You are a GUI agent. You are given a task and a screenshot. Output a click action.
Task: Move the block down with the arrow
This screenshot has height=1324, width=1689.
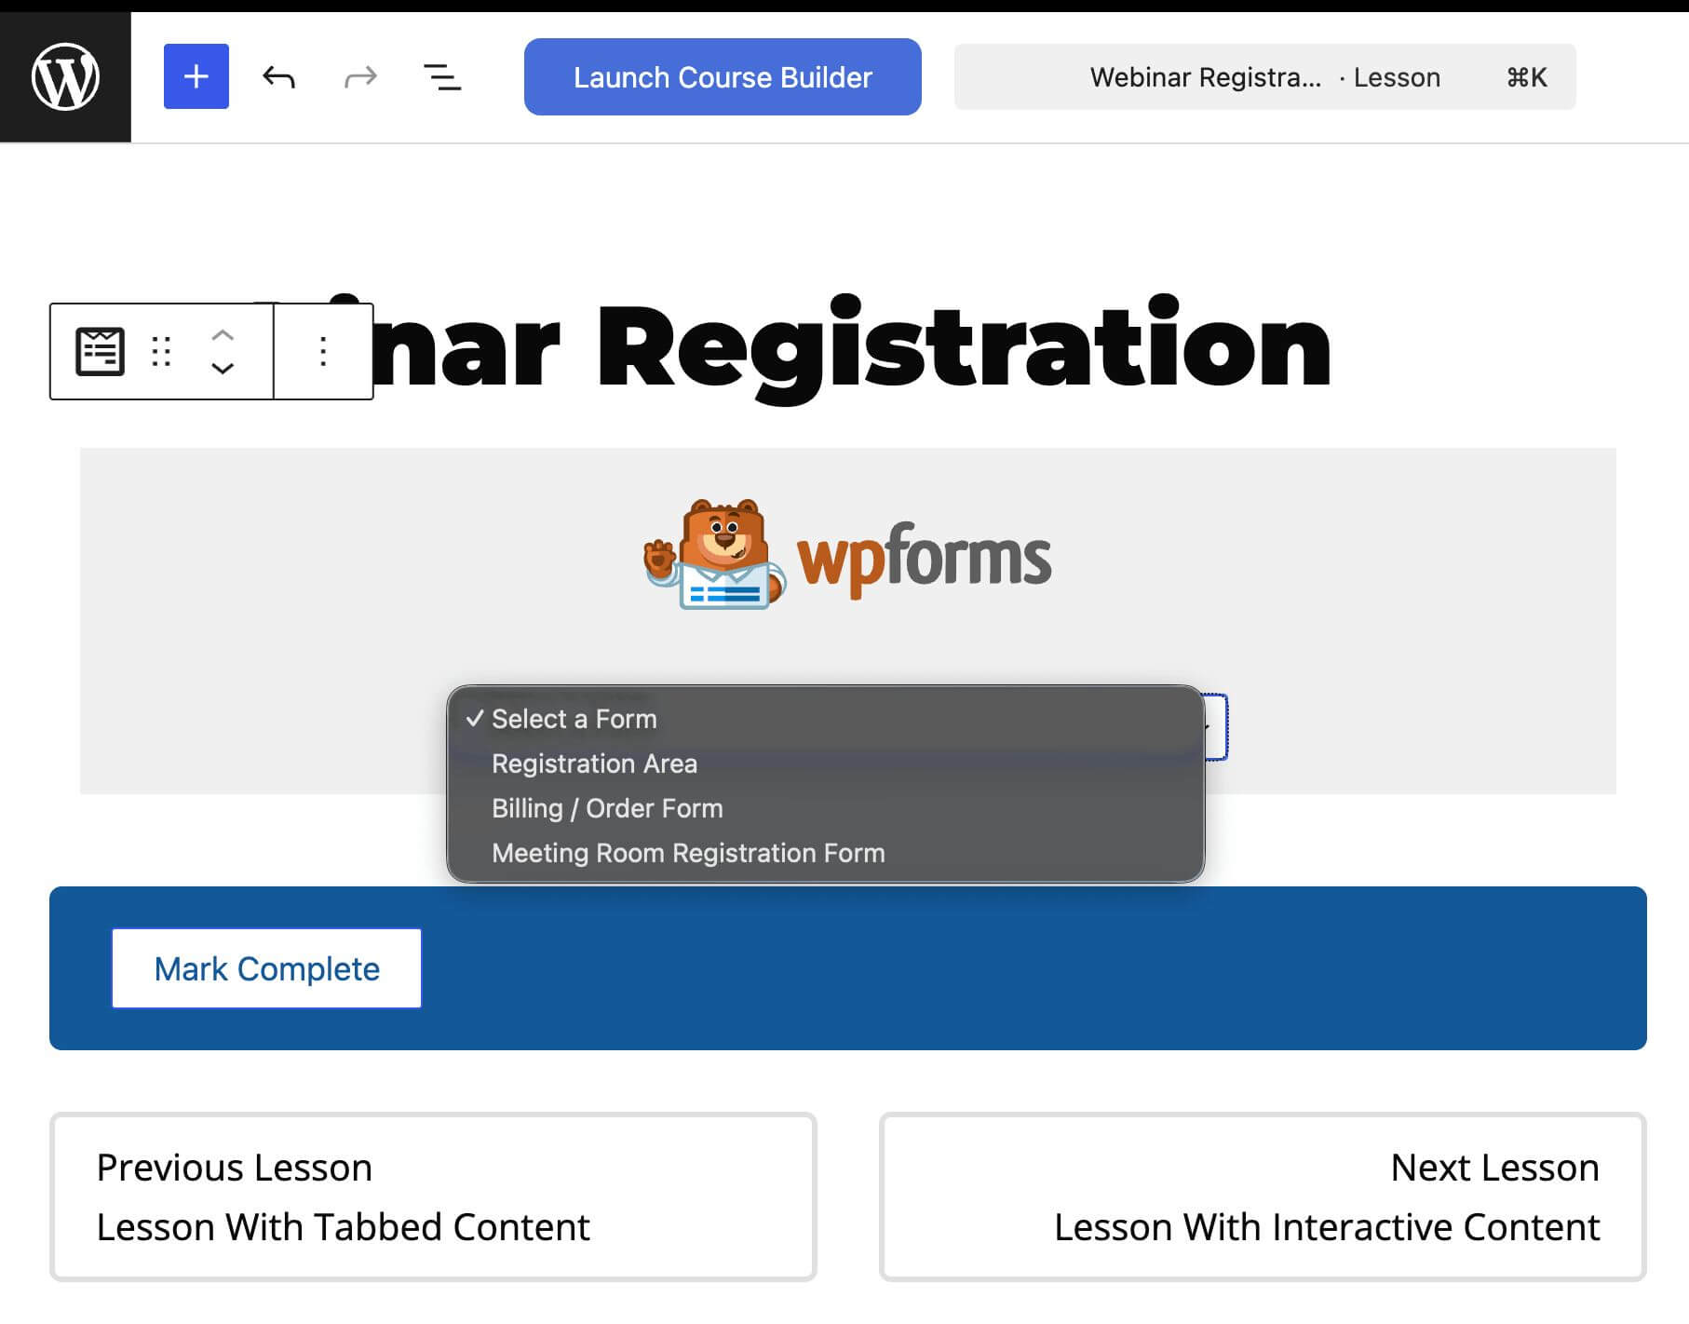coord(223,368)
